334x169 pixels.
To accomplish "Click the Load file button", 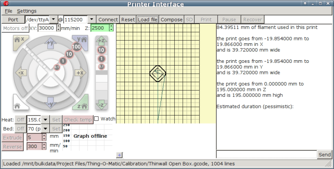I will (148, 20).
